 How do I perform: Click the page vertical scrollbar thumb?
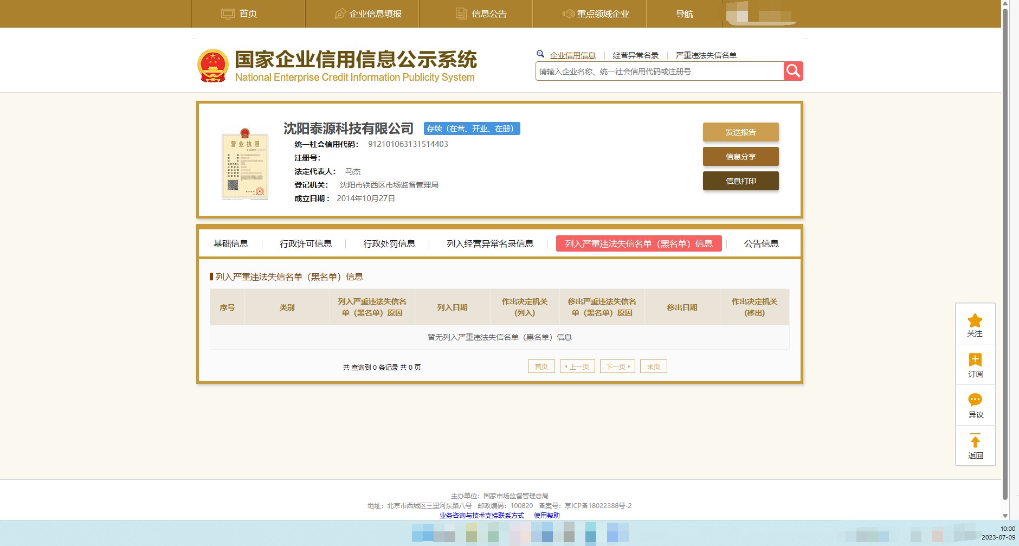tap(1005, 254)
